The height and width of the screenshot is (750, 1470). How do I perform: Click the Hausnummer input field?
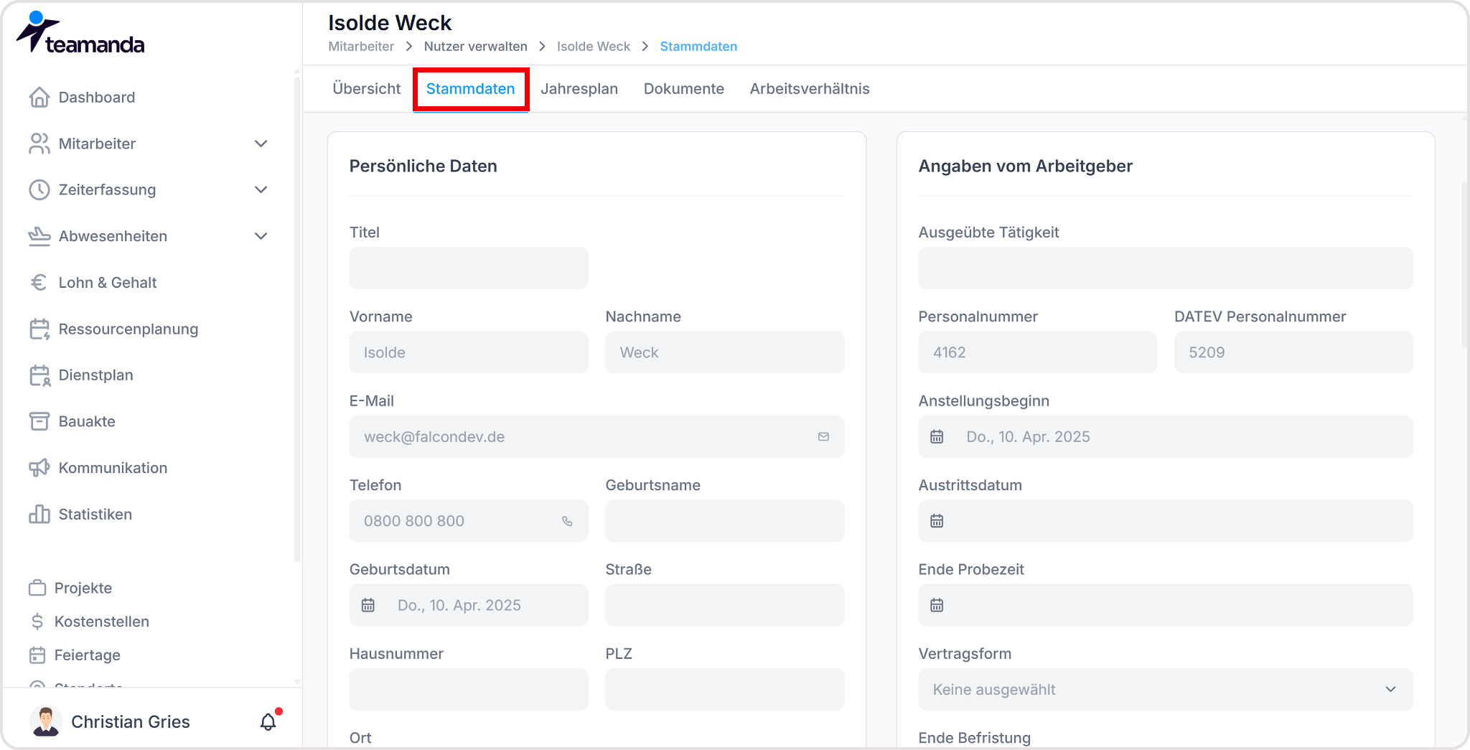tap(469, 689)
